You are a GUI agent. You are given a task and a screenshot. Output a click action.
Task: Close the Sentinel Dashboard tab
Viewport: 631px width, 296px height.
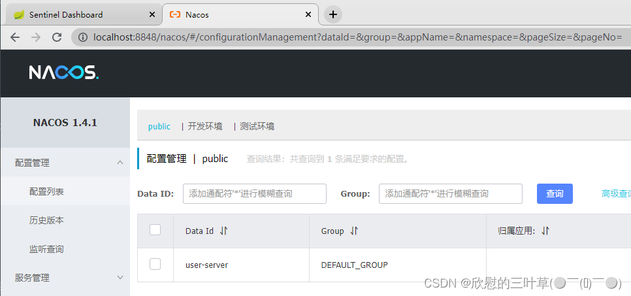pyautogui.click(x=152, y=15)
